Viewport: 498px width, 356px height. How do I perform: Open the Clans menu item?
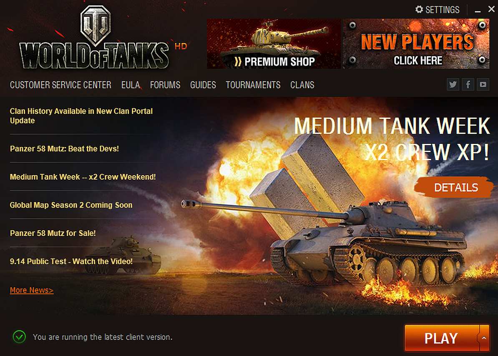(x=302, y=85)
